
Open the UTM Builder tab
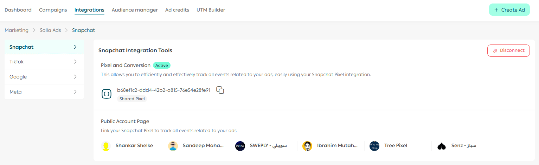[211, 10]
